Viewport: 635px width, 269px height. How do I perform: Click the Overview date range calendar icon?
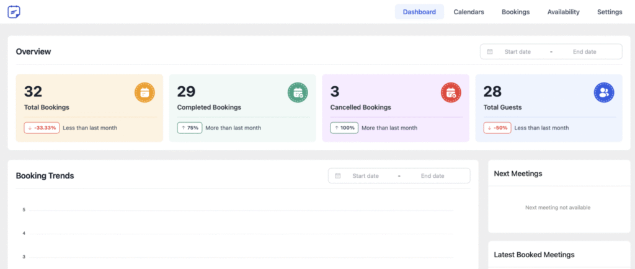point(490,52)
